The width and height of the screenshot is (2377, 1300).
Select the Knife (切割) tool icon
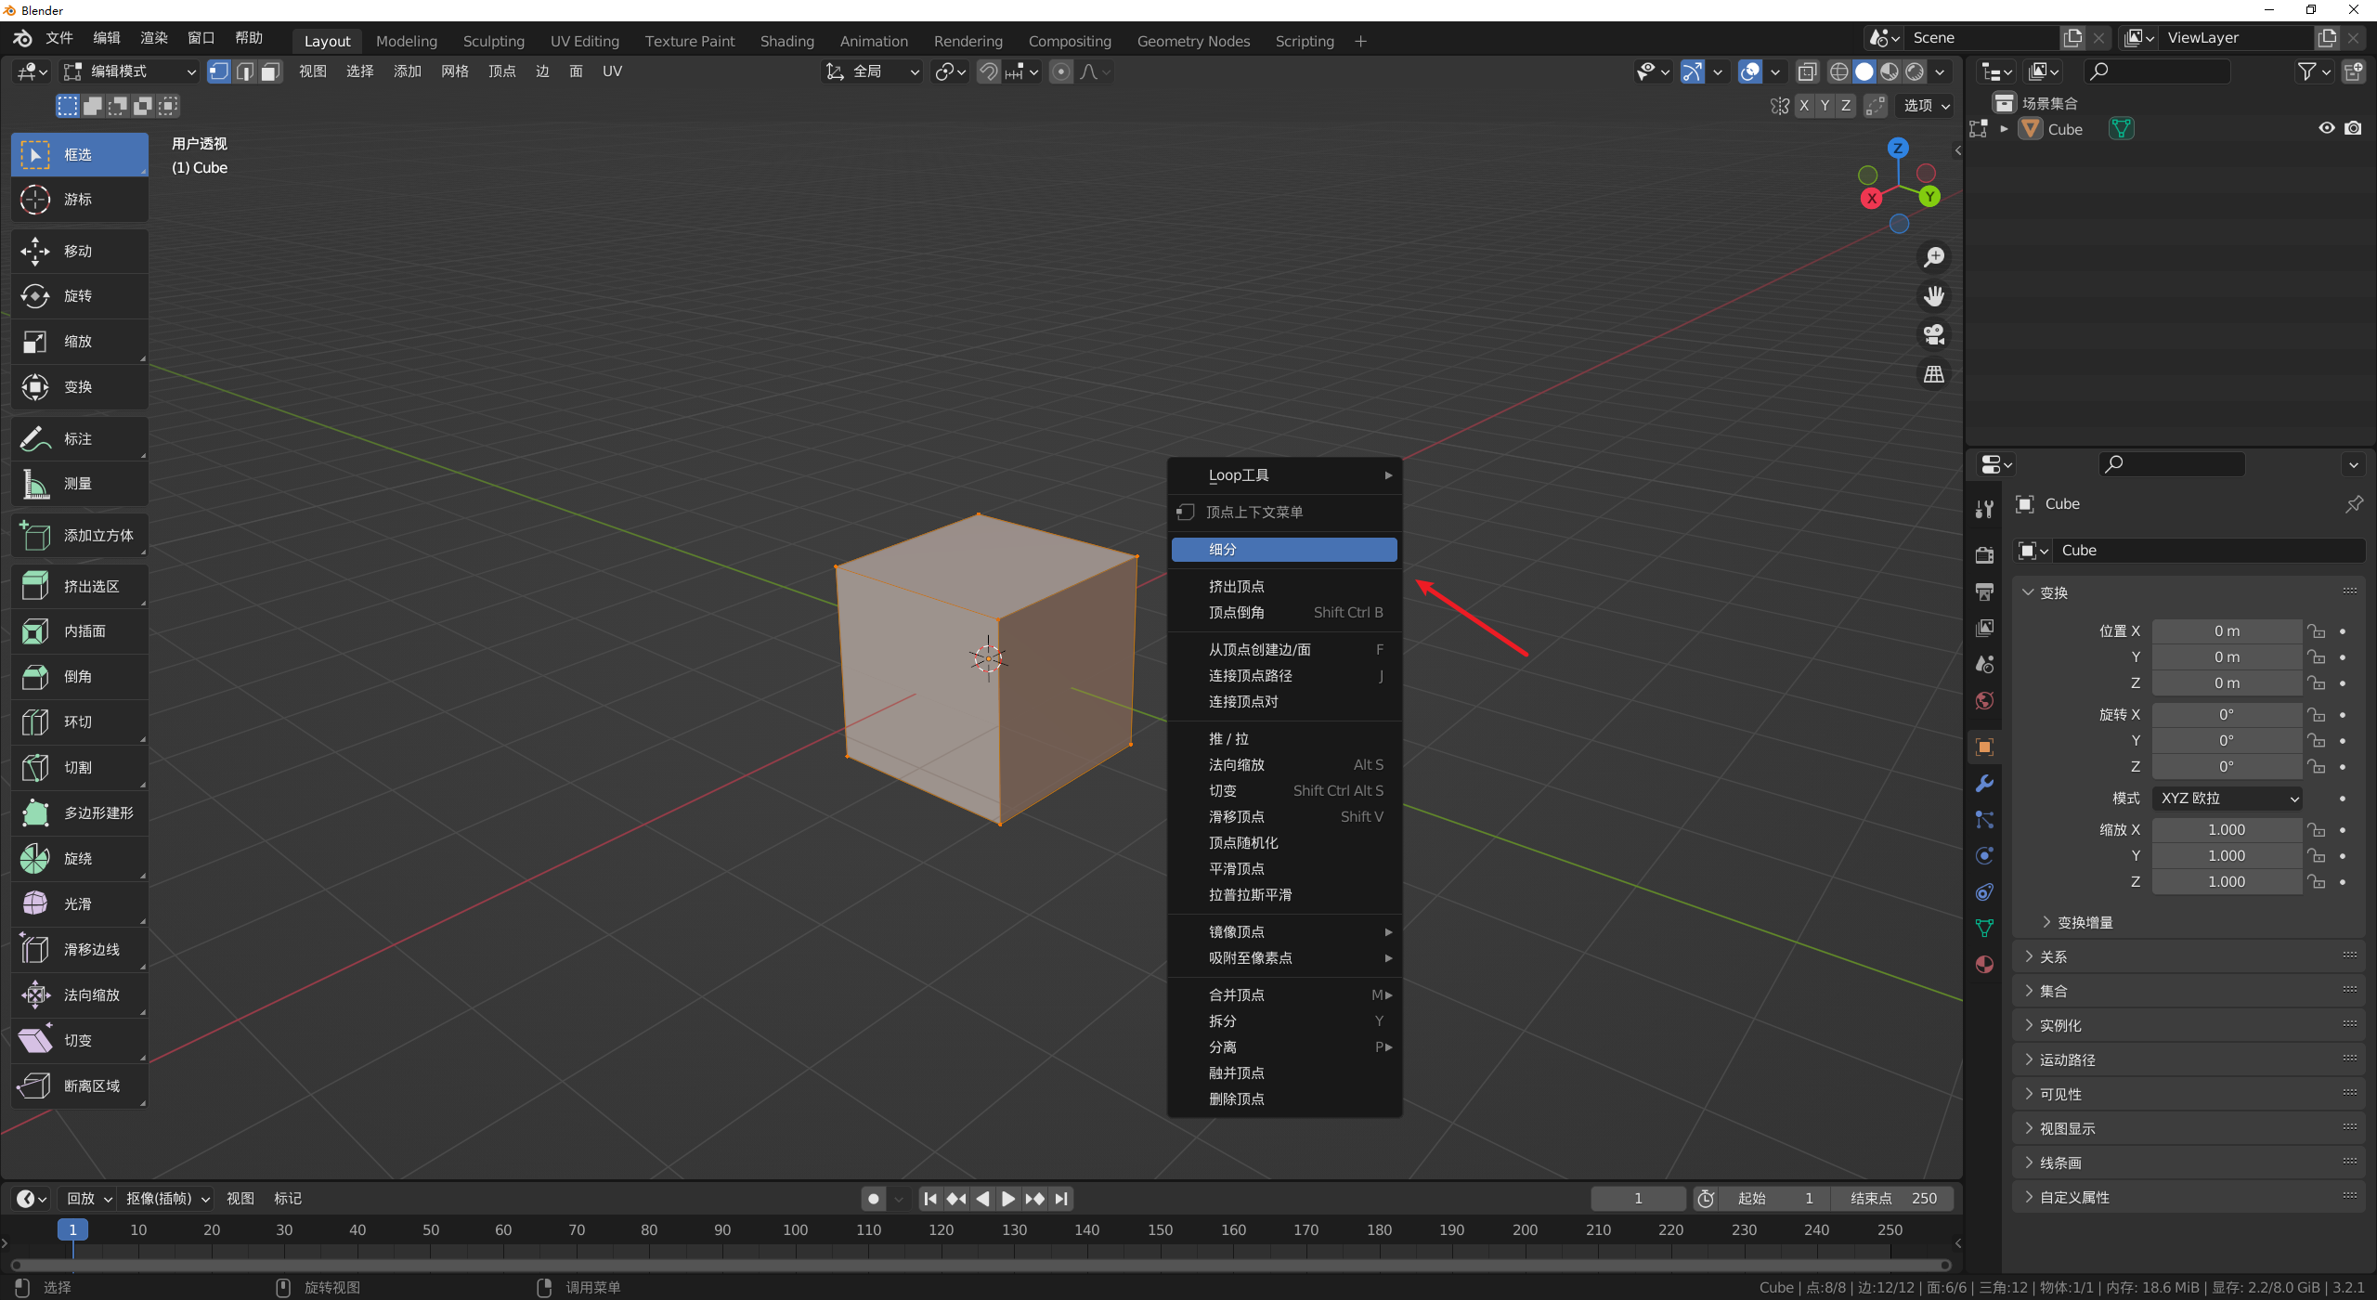coord(35,767)
